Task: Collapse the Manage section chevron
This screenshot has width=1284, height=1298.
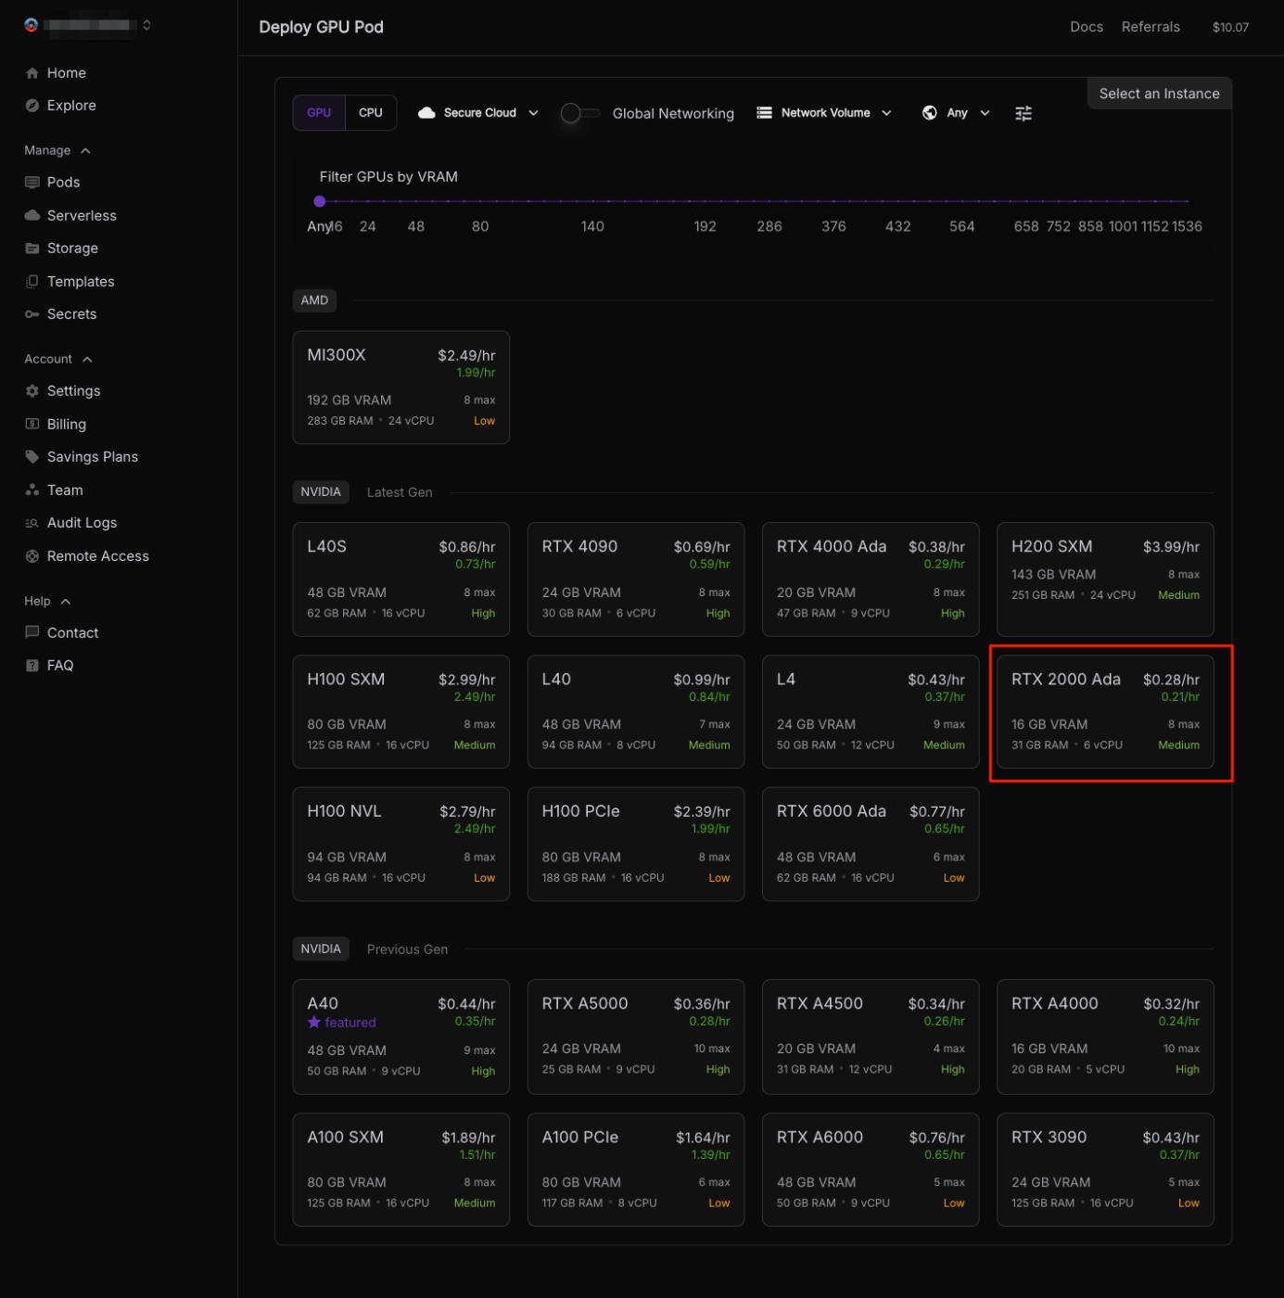Action: pyautogui.click(x=86, y=150)
